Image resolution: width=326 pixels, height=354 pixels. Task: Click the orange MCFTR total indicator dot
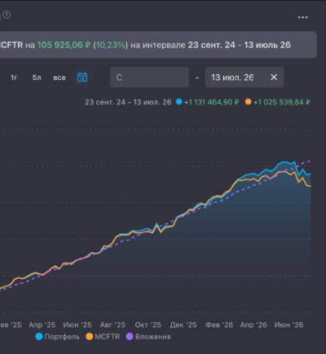[248, 102]
